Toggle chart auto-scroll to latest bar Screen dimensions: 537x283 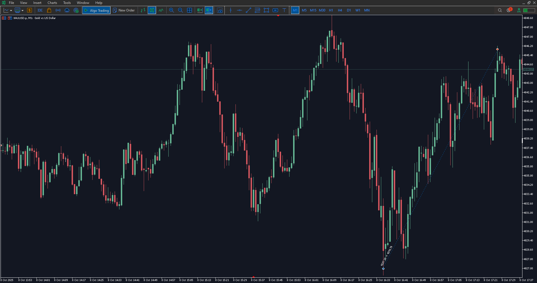(200, 10)
